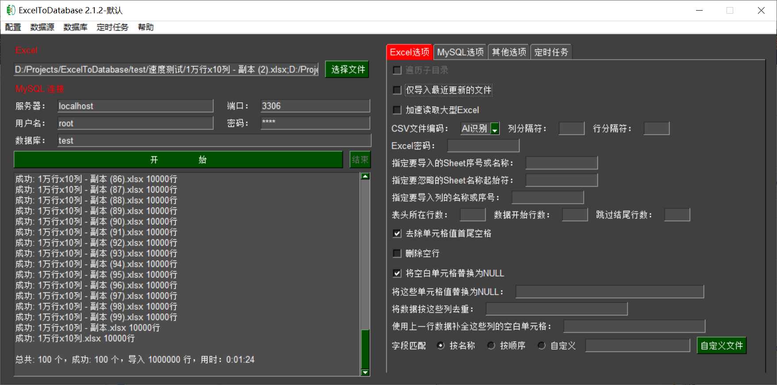Open the 配置 menu

click(x=13, y=27)
